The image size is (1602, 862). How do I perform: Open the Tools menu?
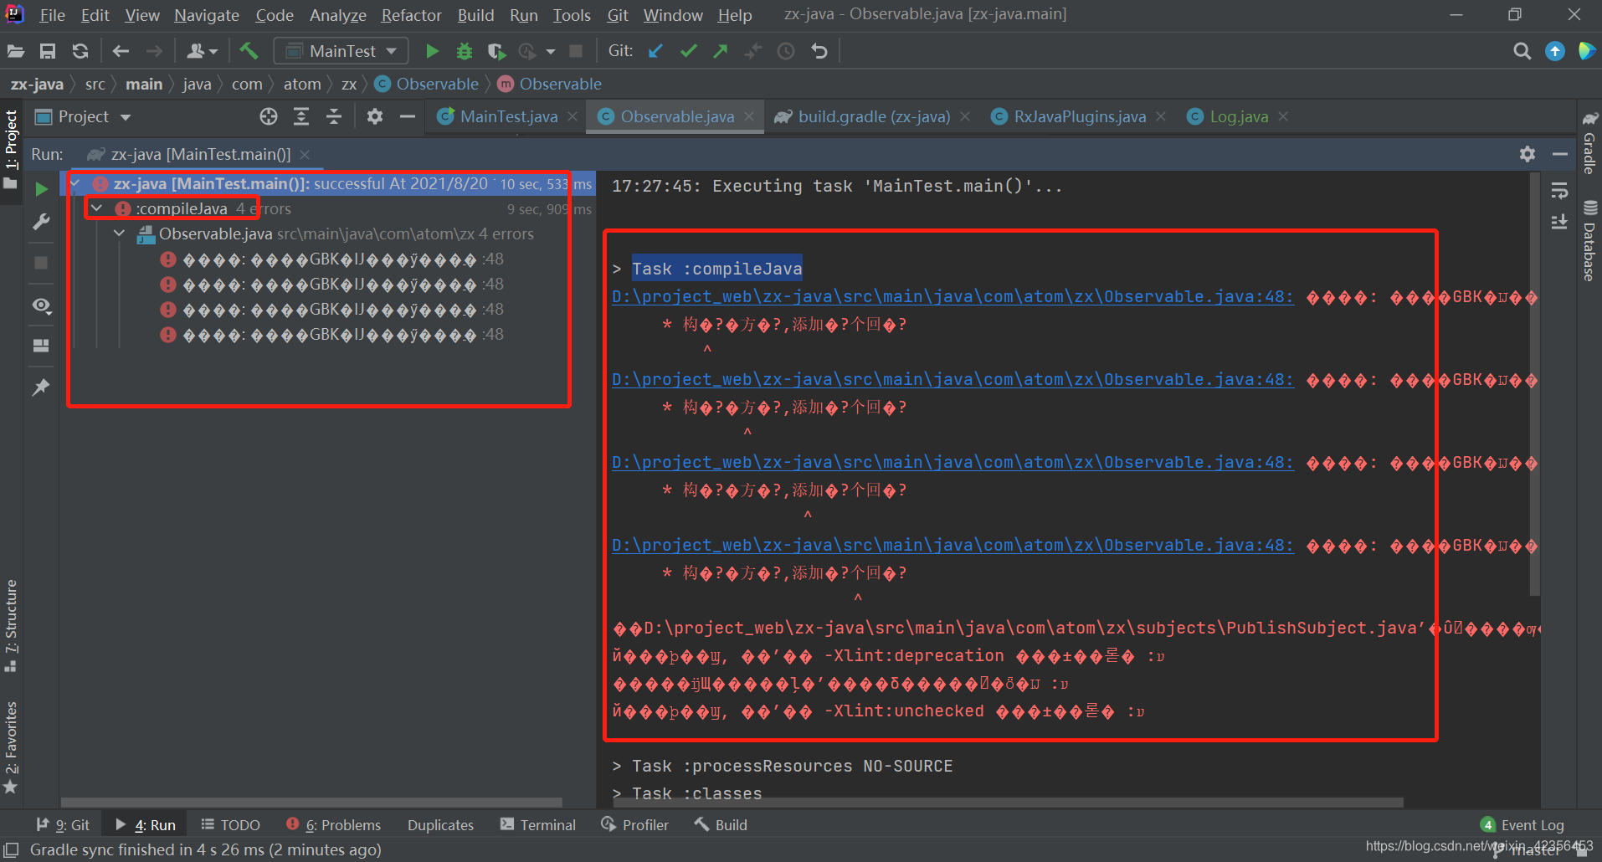(x=572, y=15)
